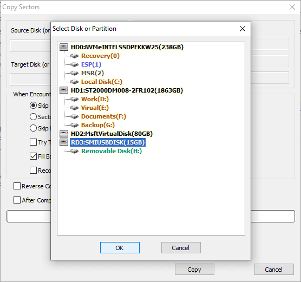
Task: Click the RD3 SMIUSBDISK drive icon
Action: point(64,142)
